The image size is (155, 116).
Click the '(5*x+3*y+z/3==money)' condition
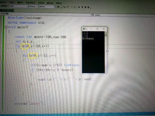click(55, 70)
